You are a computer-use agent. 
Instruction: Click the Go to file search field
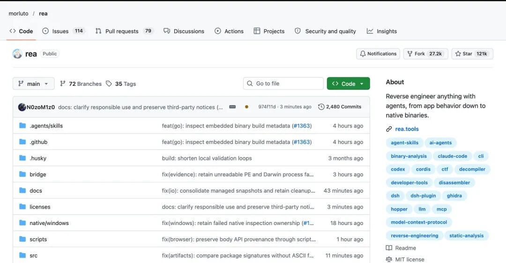click(x=283, y=83)
